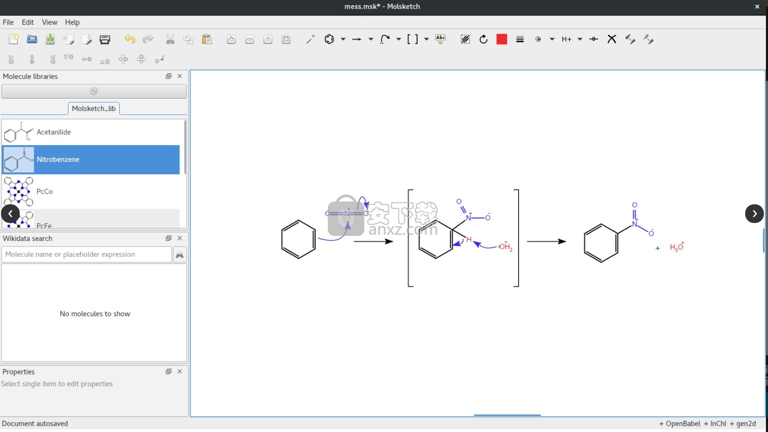Click the first alignment tool icon
This screenshot has height=432, width=768.
[x=11, y=60]
